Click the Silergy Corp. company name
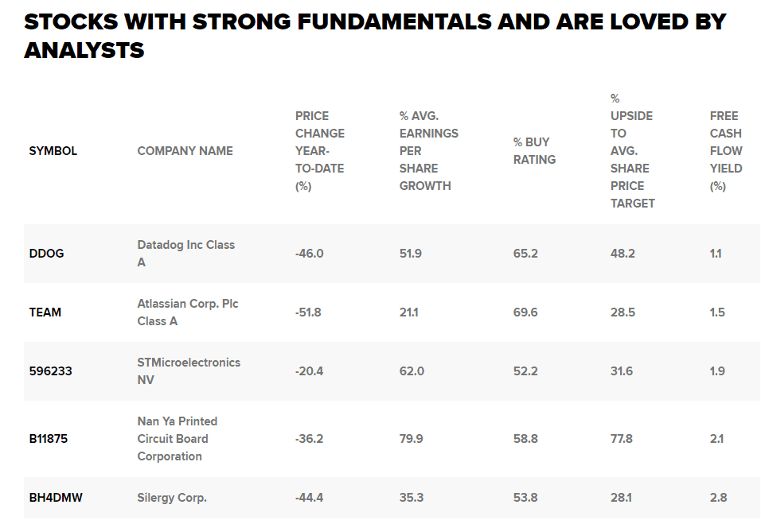 (172, 498)
